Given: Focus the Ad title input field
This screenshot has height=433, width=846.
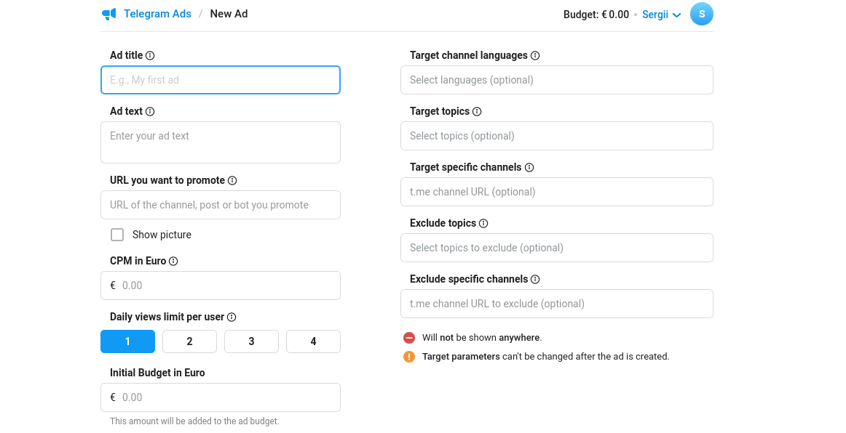Looking at the screenshot, I should (x=220, y=80).
